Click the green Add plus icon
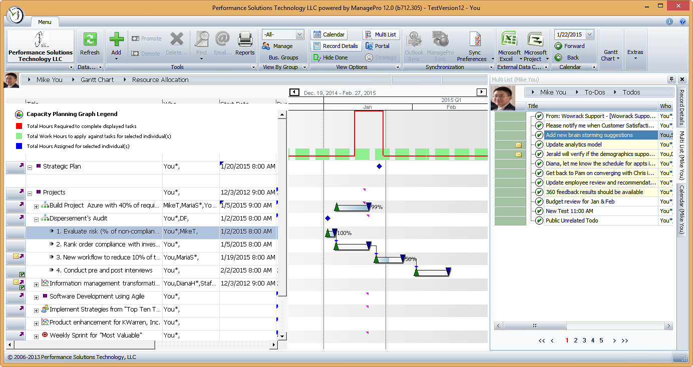 [116, 39]
